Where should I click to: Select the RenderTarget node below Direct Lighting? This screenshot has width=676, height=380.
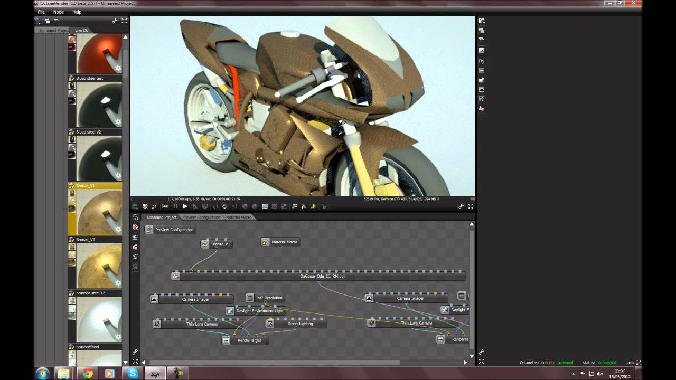pos(245,340)
